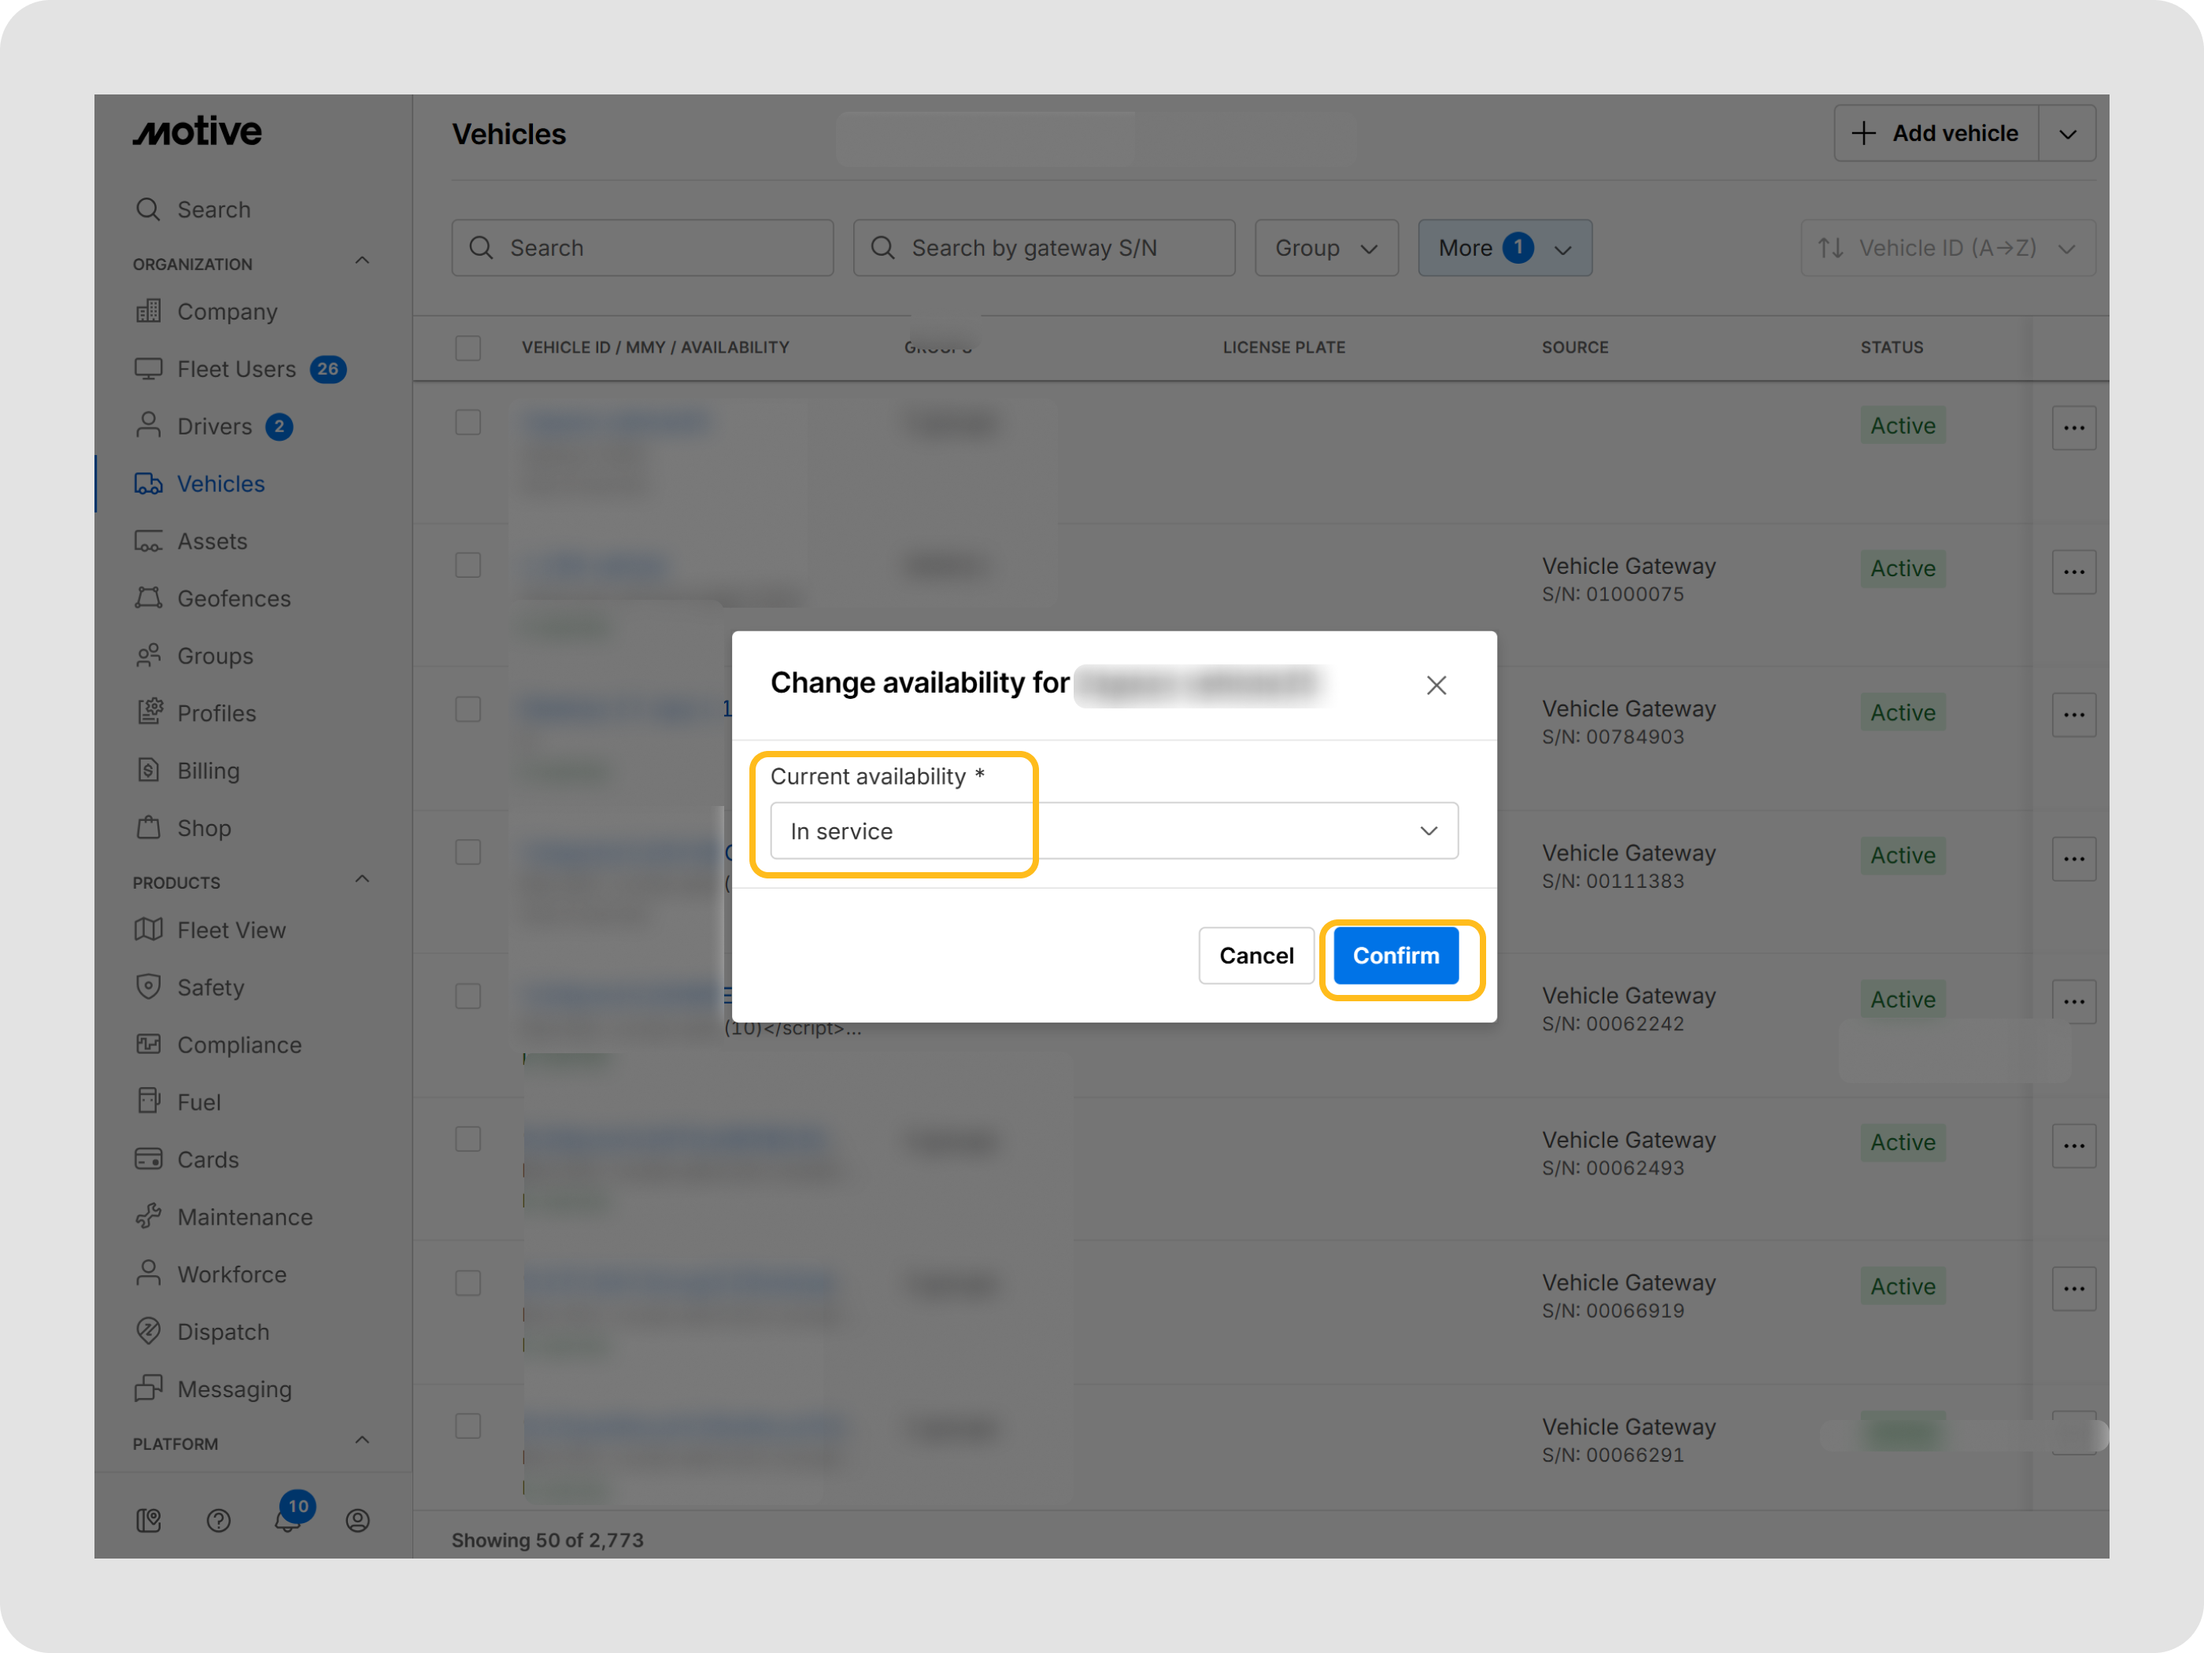Click the Active status in S/N 00066919 row
Screen dimensions: 2204x1653
coord(1903,1286)
